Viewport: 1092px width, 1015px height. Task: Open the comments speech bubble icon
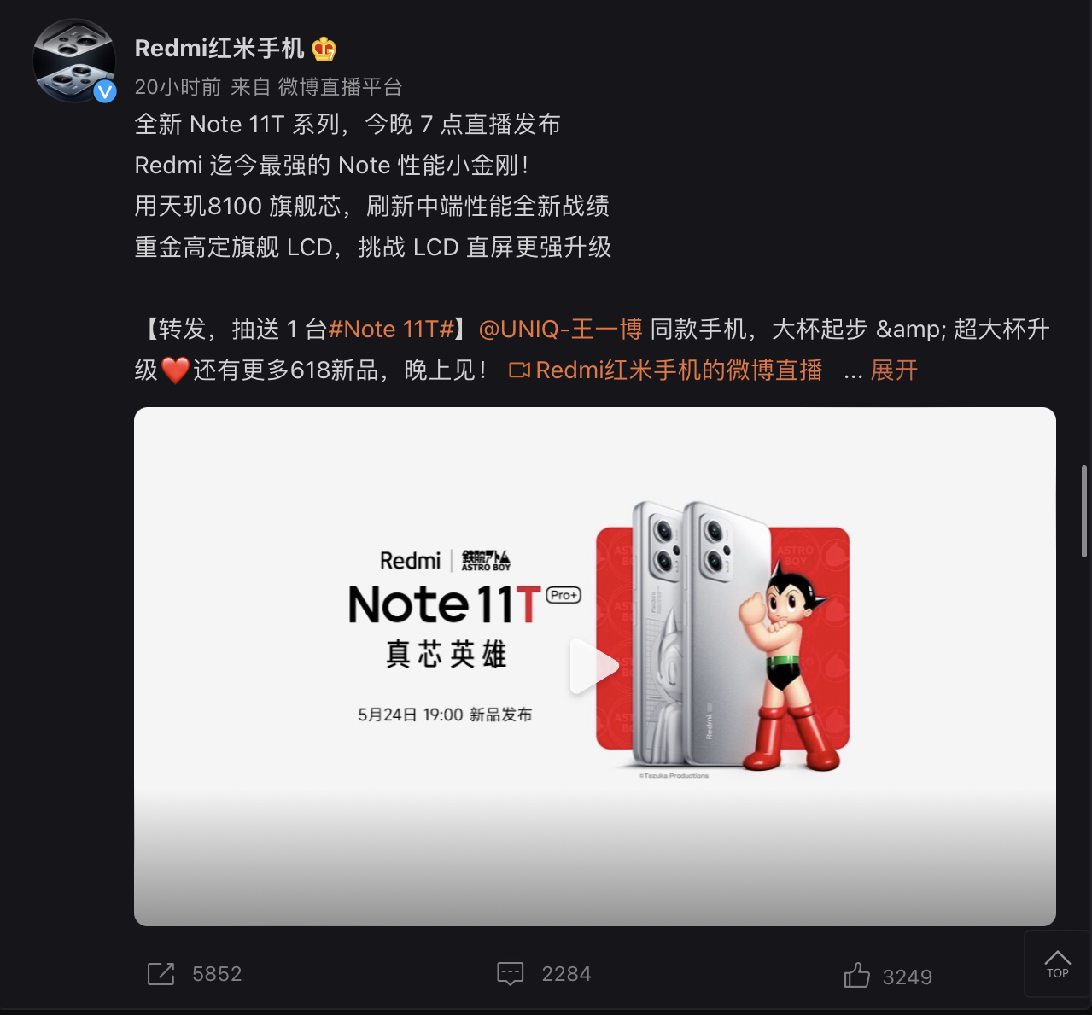(x=511, y=974)
